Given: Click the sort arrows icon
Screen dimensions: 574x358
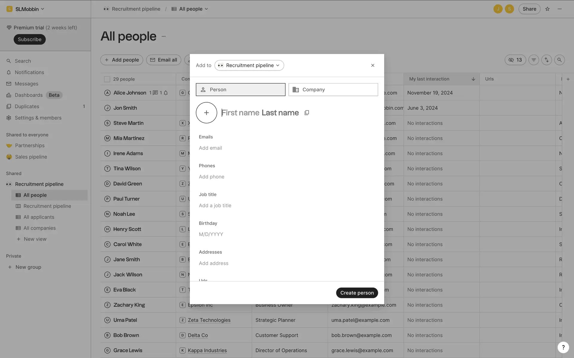Looking at the screenshot, I should pos(546,60).
